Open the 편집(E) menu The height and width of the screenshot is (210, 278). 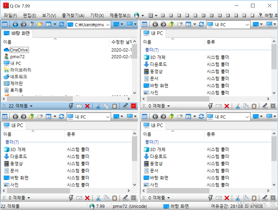click(30, 16)
